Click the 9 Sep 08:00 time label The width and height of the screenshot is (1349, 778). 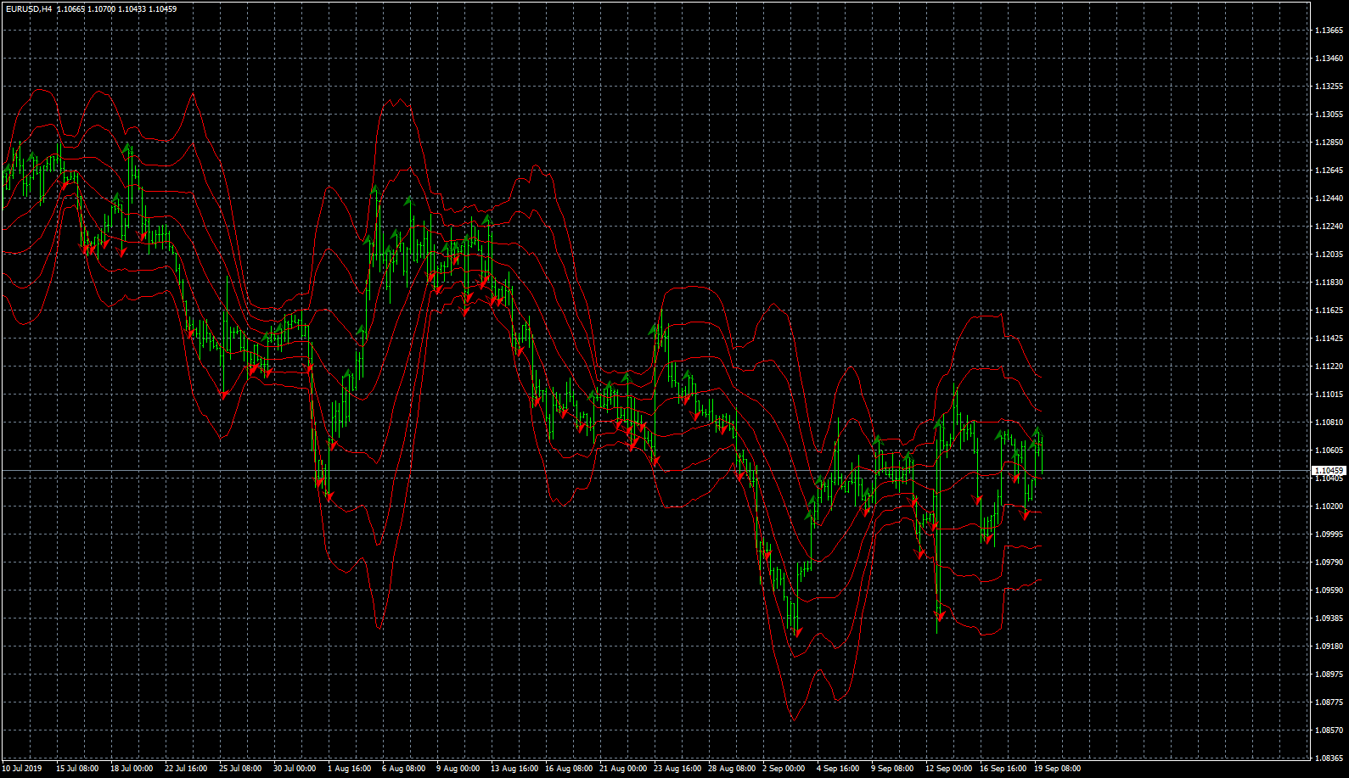[x=892, y=769]
